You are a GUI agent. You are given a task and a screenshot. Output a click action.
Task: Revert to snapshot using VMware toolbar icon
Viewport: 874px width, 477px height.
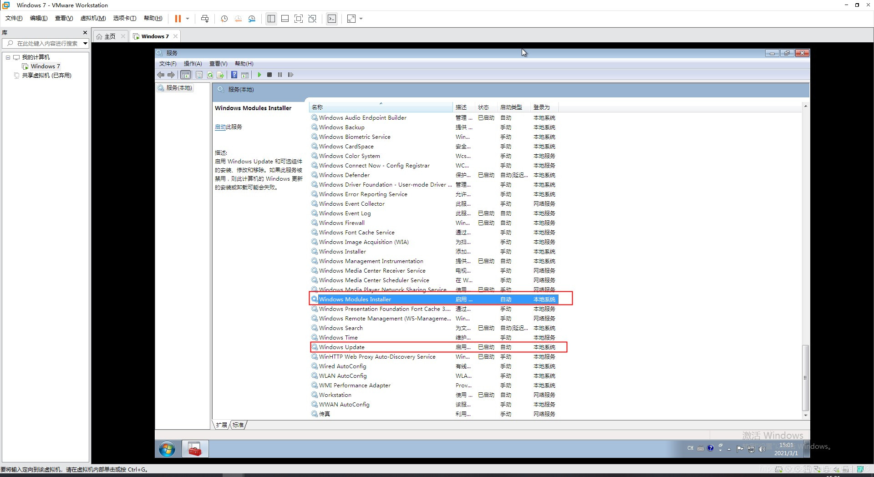click(238, 19)
